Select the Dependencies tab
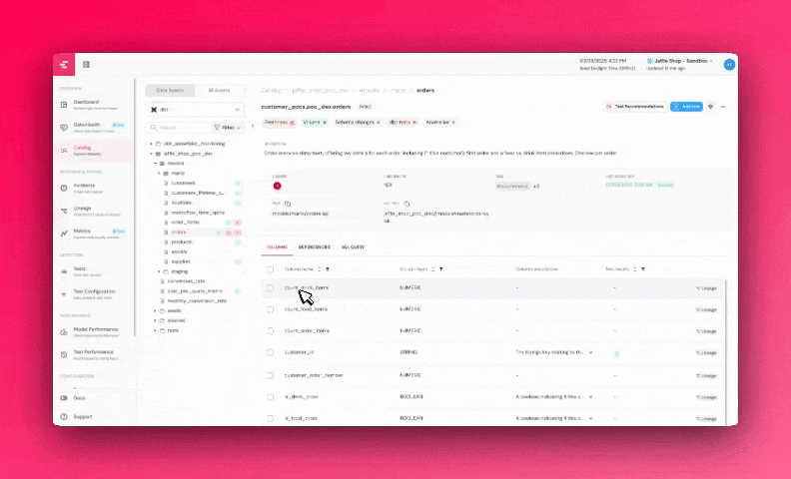This screenshot has height=479, width=791. pos(315,247)
